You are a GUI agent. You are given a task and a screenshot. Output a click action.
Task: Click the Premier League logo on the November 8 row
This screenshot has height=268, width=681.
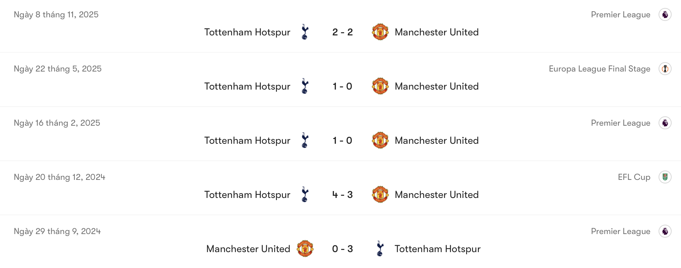(x=665, y=15)
